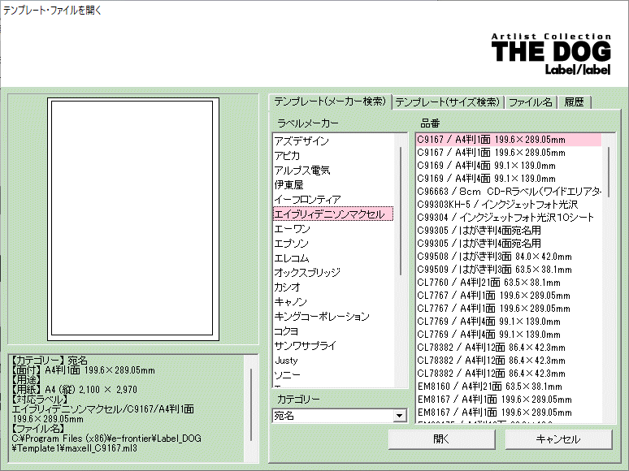Select コクヨ maker
Image resolution: width=629 pixels, height=471 pixels.
333,331
